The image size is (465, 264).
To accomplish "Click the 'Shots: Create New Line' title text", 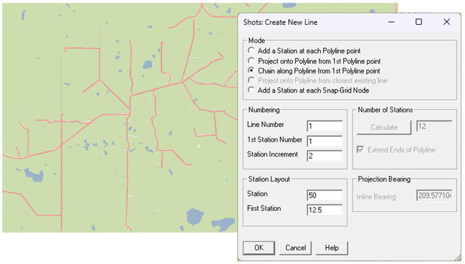I will click(x=280, y=22).
